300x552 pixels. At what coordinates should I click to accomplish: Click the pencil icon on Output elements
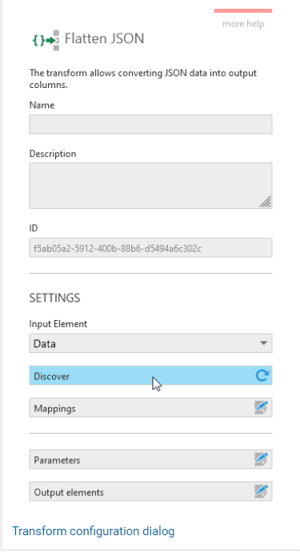[x=262, y=491]
